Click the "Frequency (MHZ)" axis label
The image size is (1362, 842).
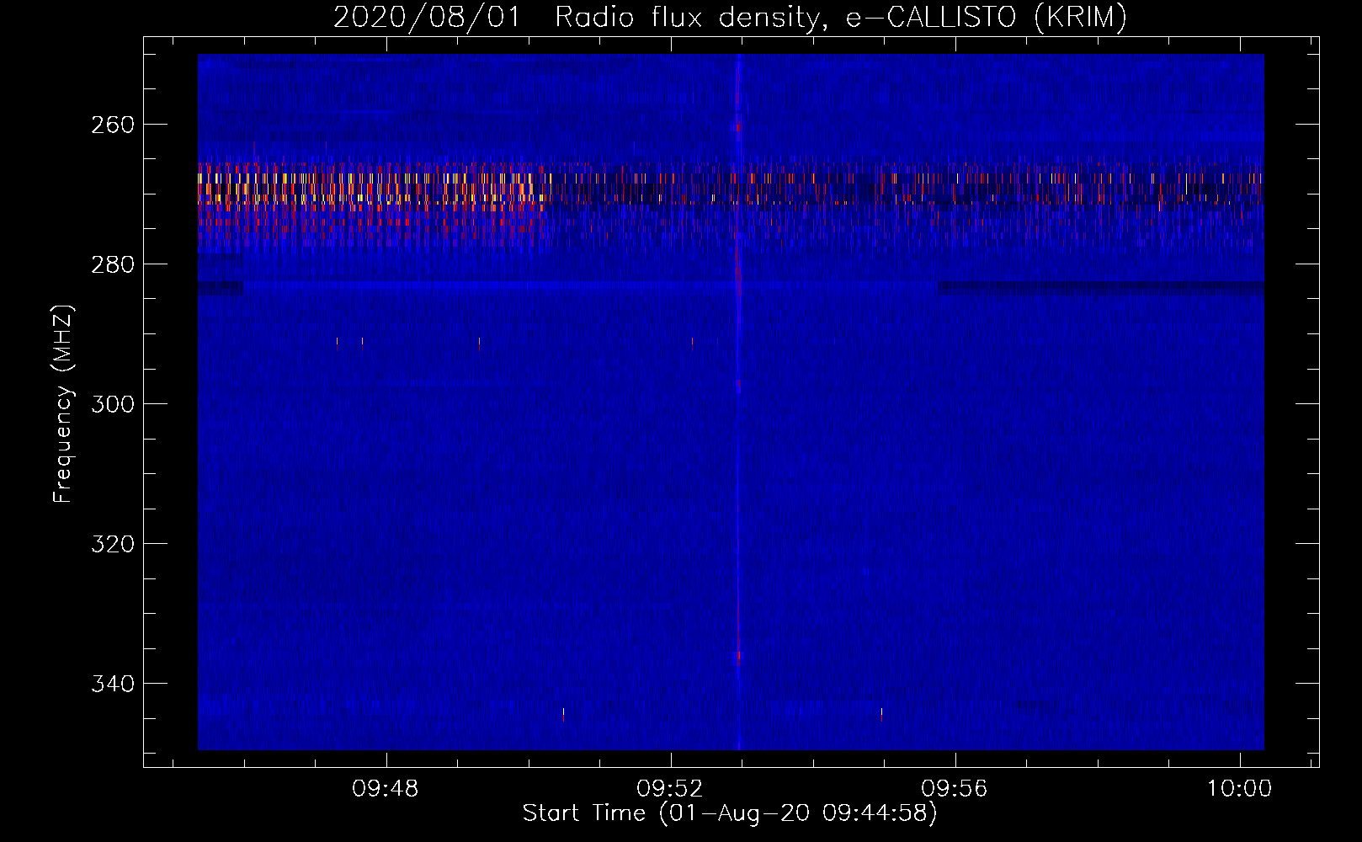(63, 403)
